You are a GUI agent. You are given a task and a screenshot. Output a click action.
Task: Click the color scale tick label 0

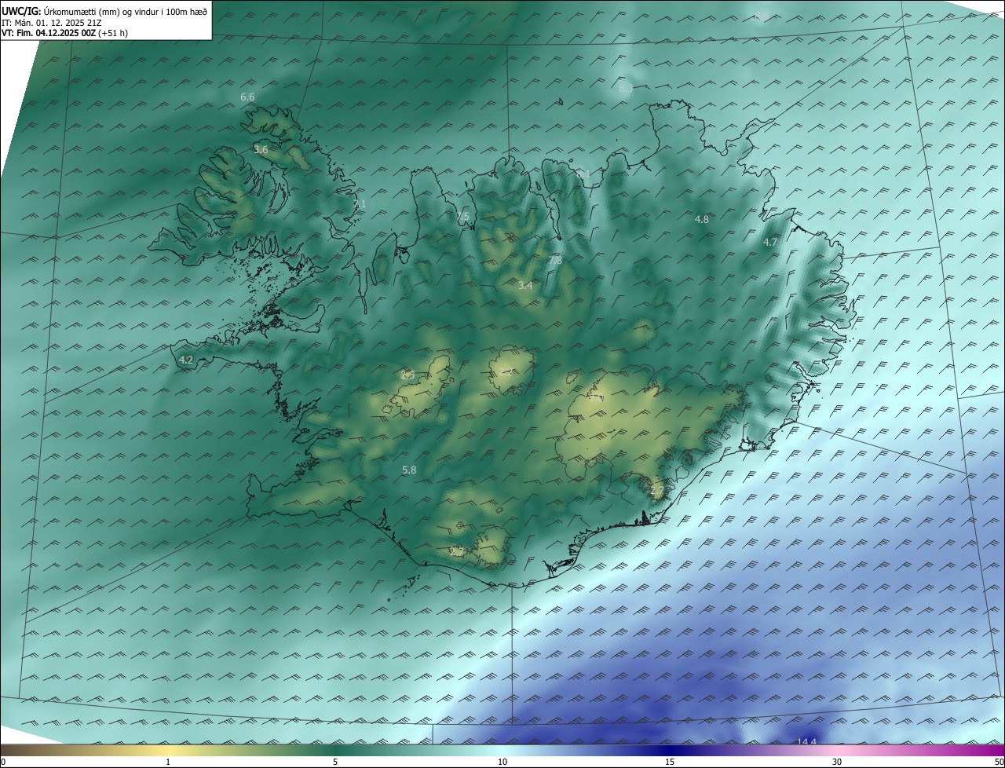(2, 762)
